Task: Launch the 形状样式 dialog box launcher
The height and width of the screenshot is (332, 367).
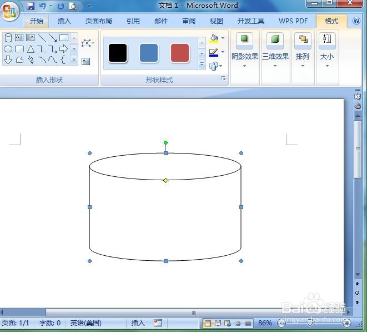Action: click(x=224, y=78)
